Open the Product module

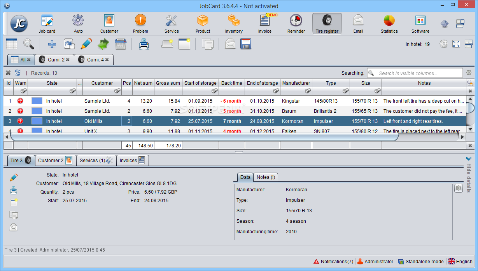pos(203,24)
